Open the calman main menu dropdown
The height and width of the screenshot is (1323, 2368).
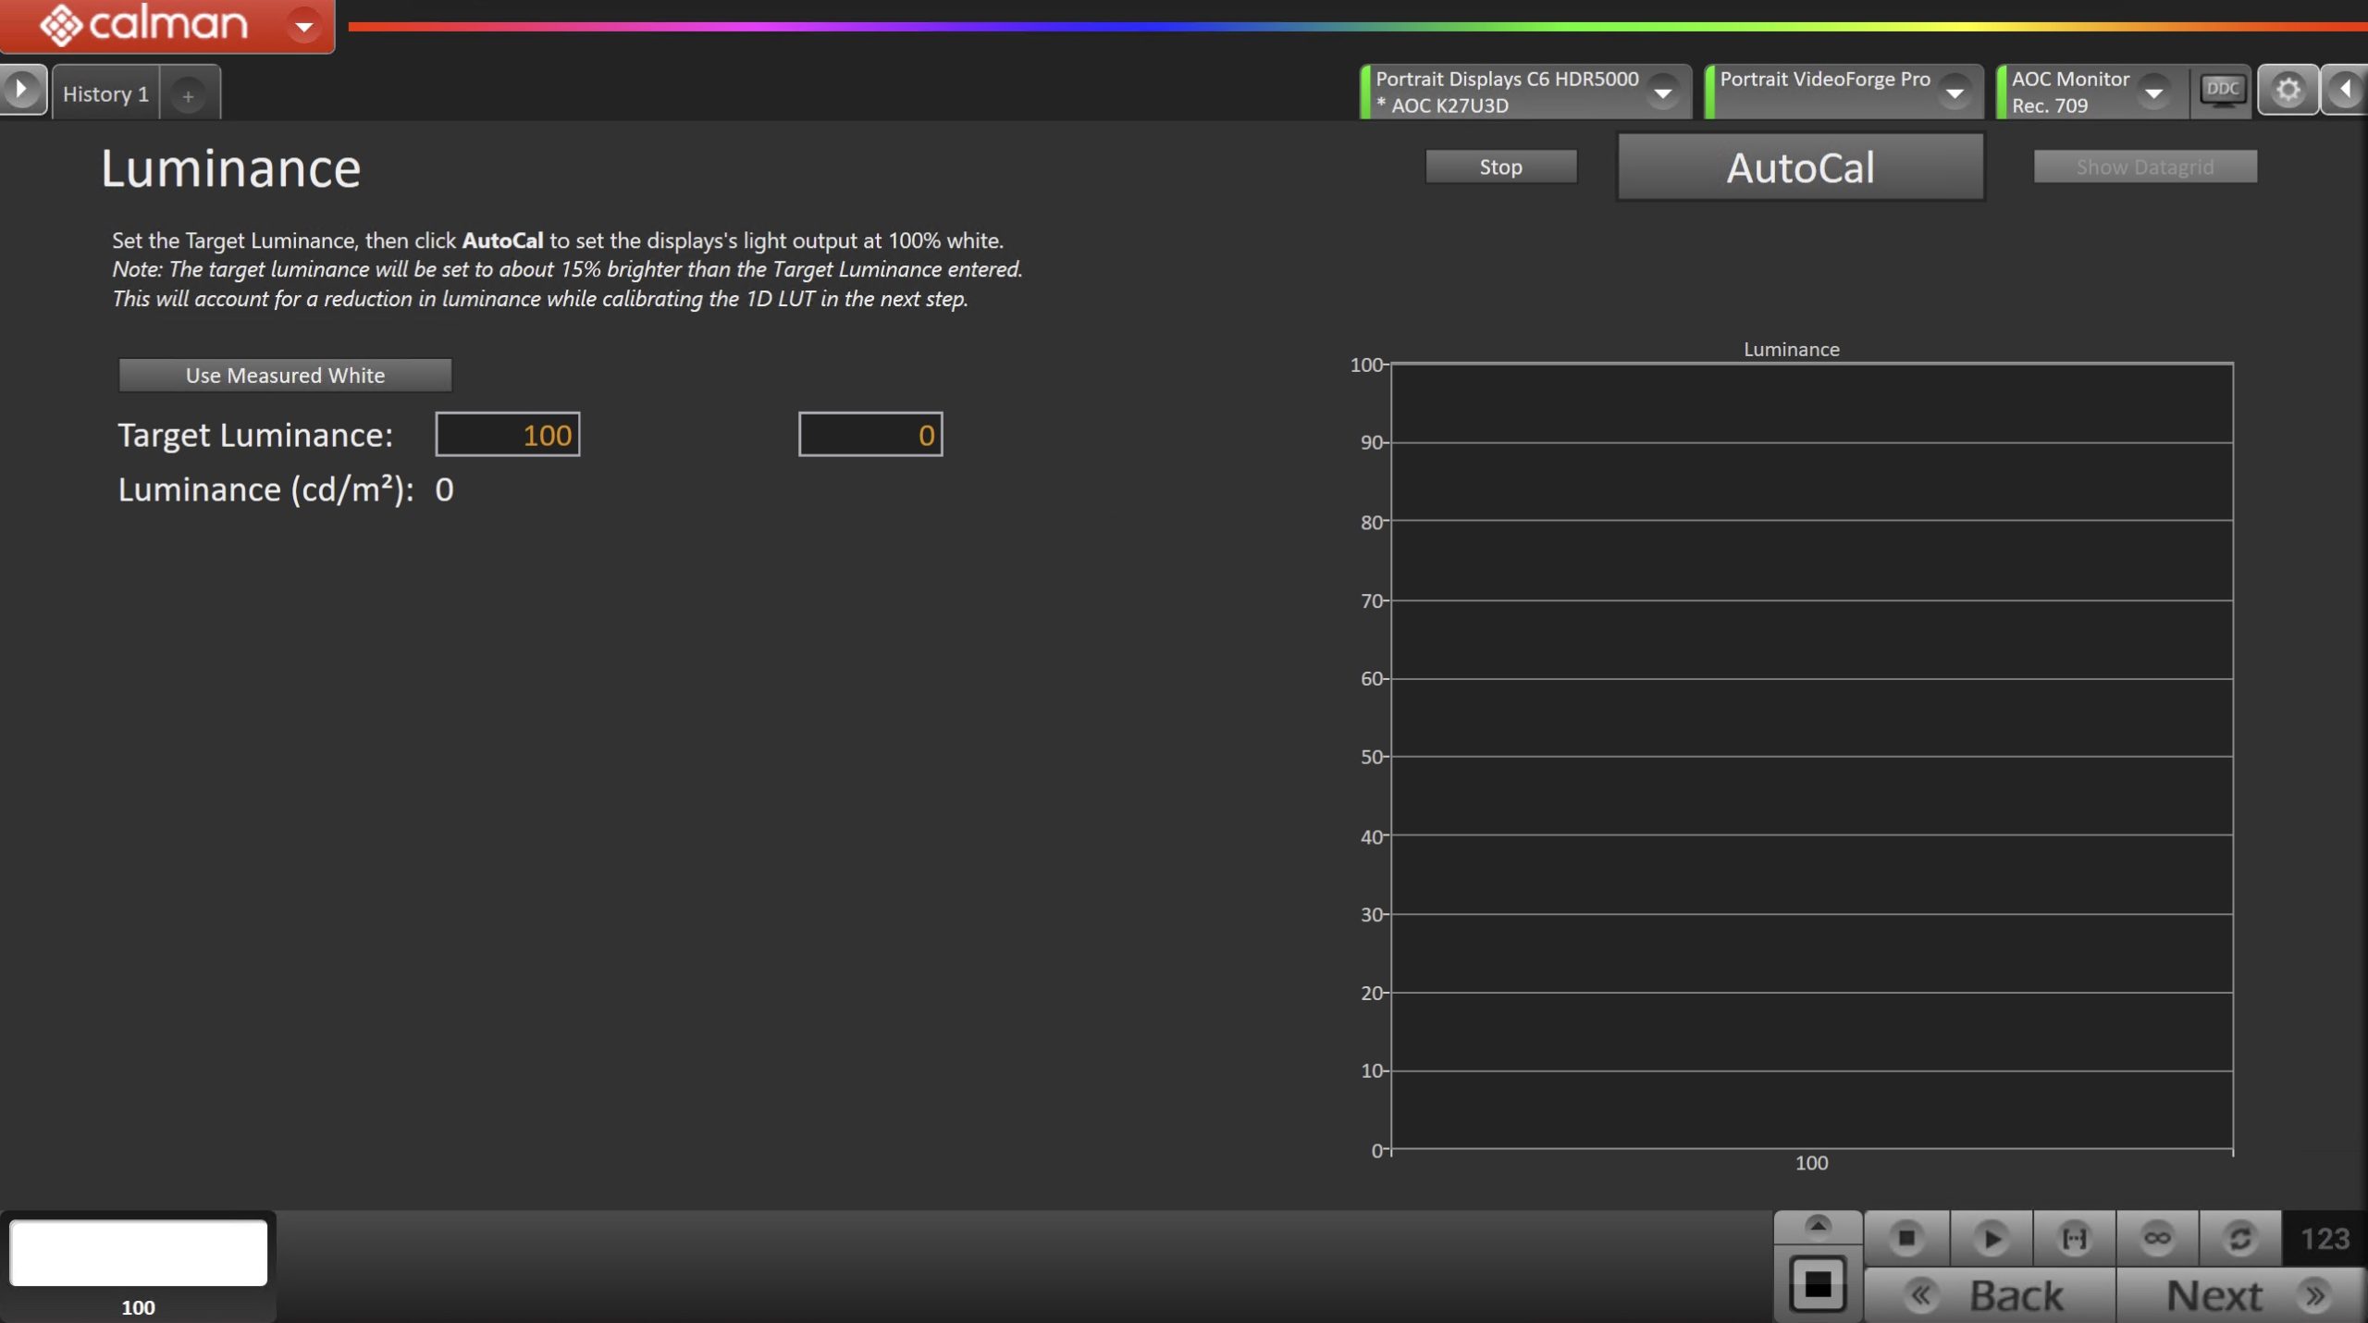(x=303, y=26)
